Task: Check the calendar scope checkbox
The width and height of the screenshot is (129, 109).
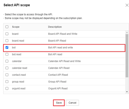Action: pyautogui.click(x=7, y=61)
